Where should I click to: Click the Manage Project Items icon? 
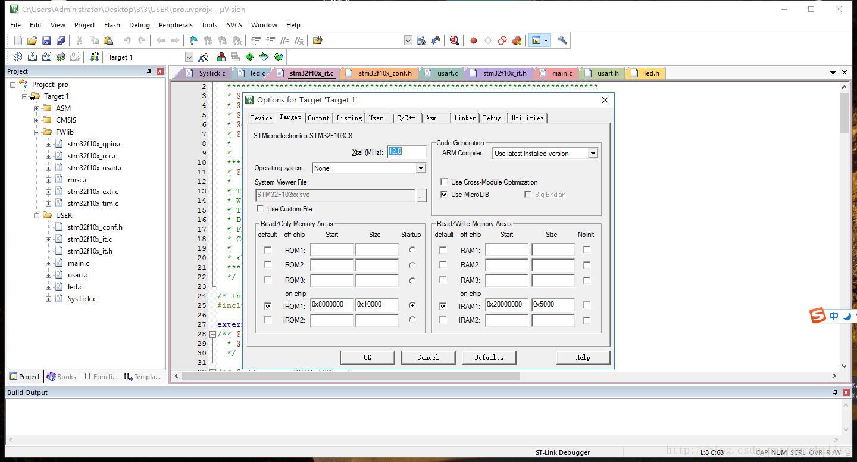pyautogui.click(x=221, y=57)
